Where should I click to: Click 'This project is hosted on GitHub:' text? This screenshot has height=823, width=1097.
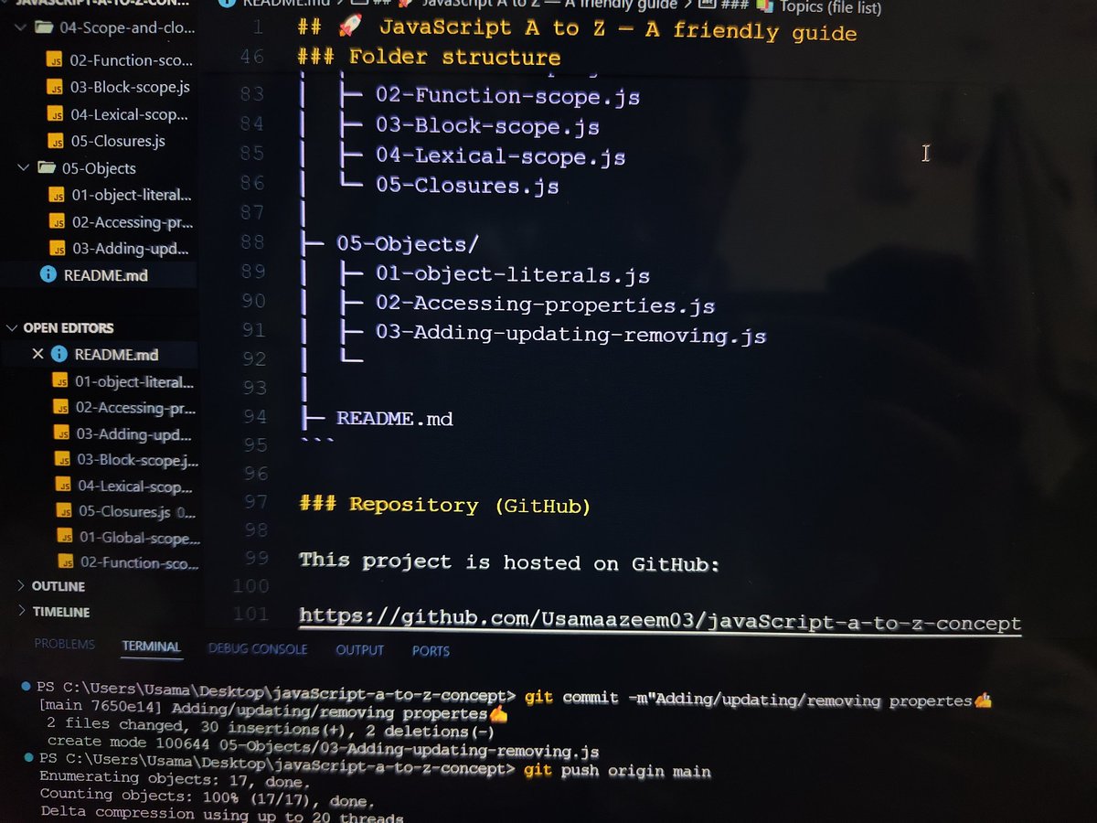[x=509, y=562]
